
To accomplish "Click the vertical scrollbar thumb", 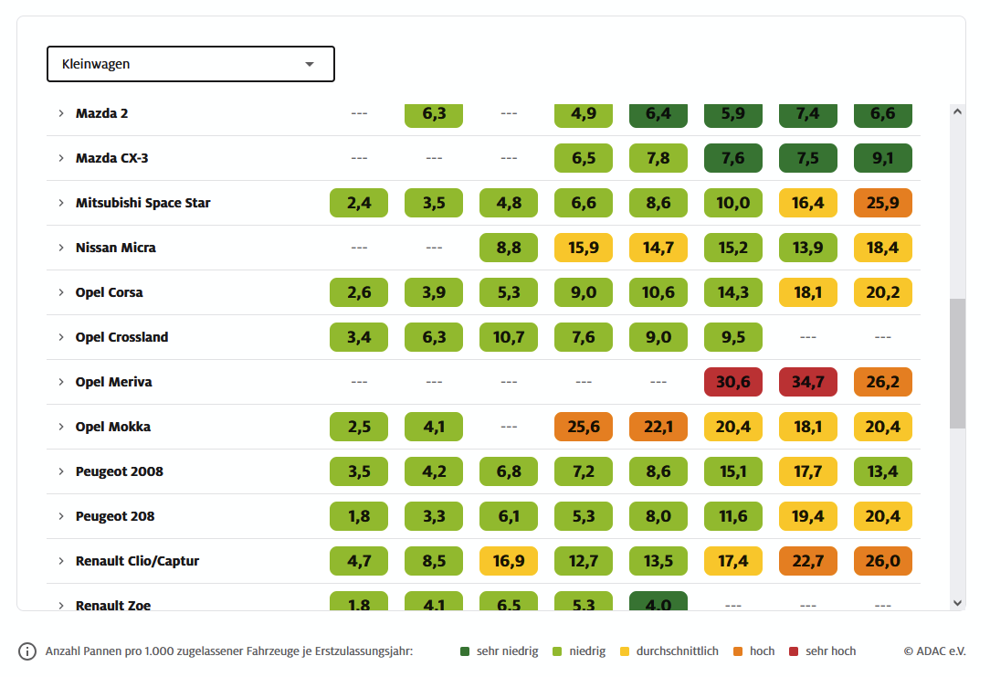I will pos(958,364).
